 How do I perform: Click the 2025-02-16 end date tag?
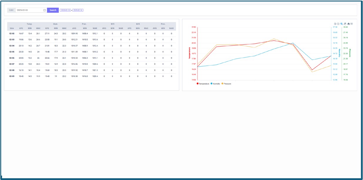click(78, 10)
